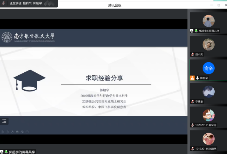This screenshot has height=154, width=227.
Task: Click the previous slide arrow icon
Action: 2,132
